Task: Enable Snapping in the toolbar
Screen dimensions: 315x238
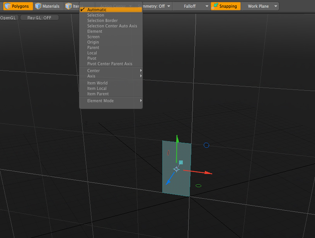Action: [225, 6]
